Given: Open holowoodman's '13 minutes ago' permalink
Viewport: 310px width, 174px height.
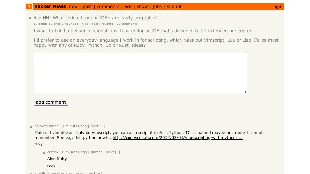Looking at the screenshot, I should point(73,126).
